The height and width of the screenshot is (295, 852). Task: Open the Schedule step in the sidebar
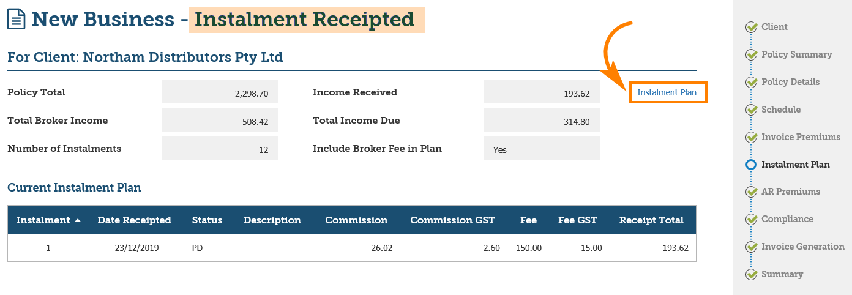pos(780,110)
